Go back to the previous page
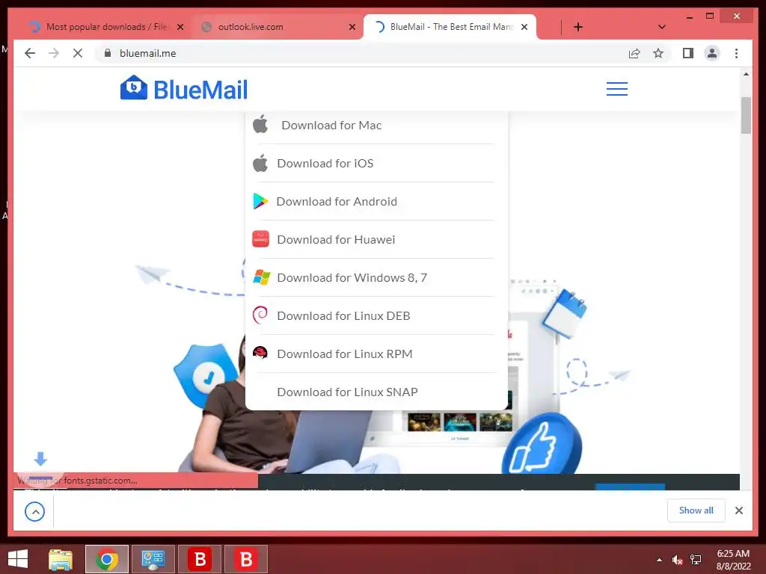The height and width of the screenshot is (574, 766). pyautogui.click(x=30, y=53)
